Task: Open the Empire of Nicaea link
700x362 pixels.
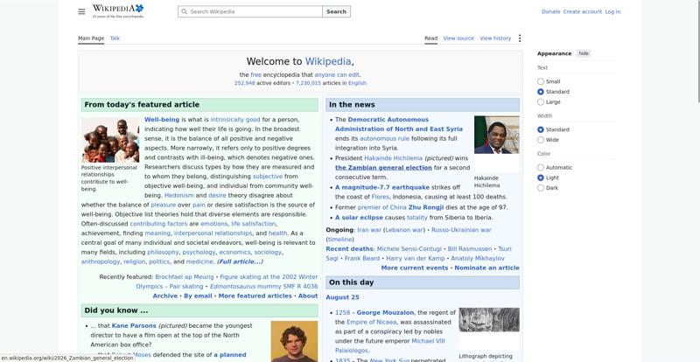Action: 371,323
